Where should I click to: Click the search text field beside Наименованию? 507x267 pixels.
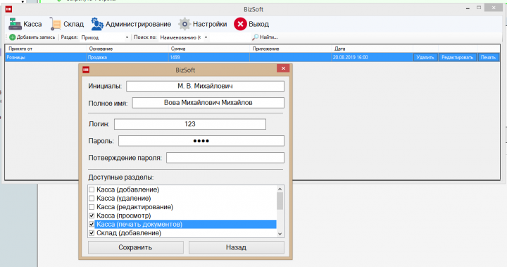tap(230, 37)
